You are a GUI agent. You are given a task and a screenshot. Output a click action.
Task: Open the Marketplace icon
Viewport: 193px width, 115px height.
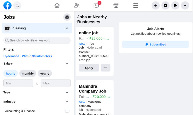(116, 5)
